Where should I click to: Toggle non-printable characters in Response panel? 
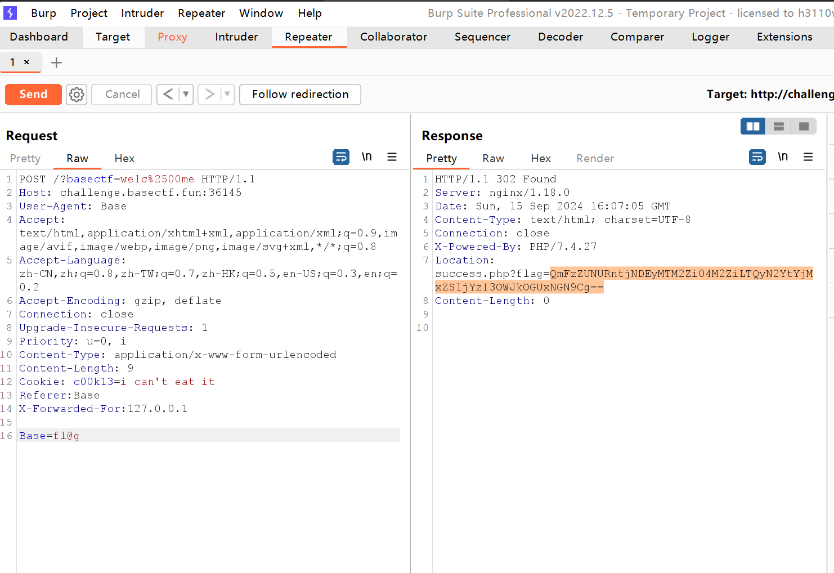coord(783,157)
